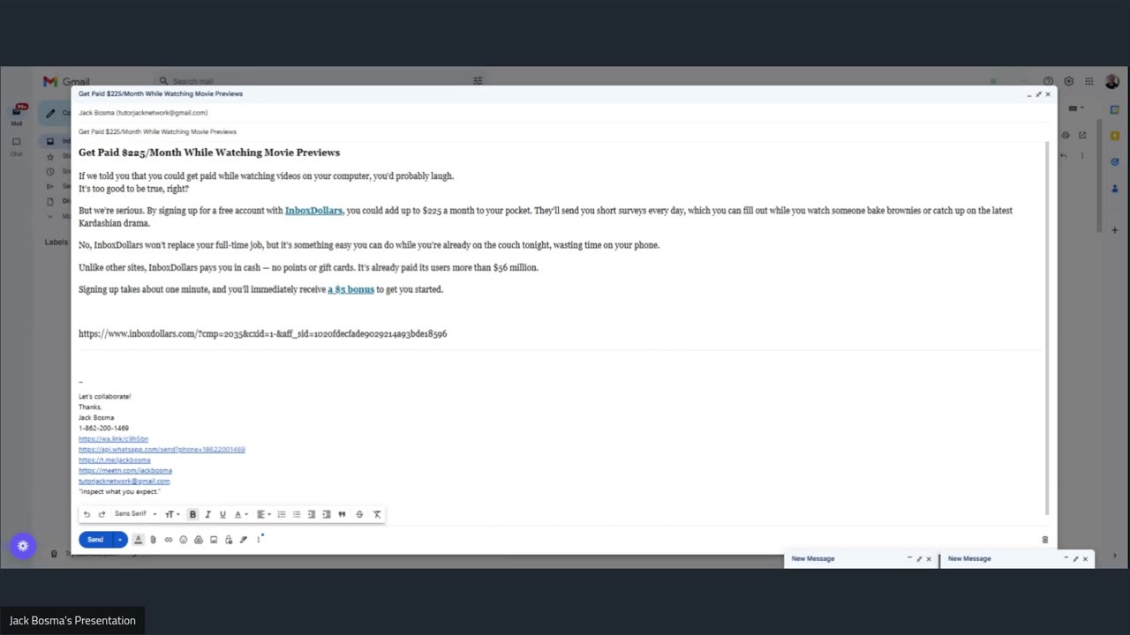The image size is (1130, 635).
Task: Open the text size dropdown
Action: (172, 514)
